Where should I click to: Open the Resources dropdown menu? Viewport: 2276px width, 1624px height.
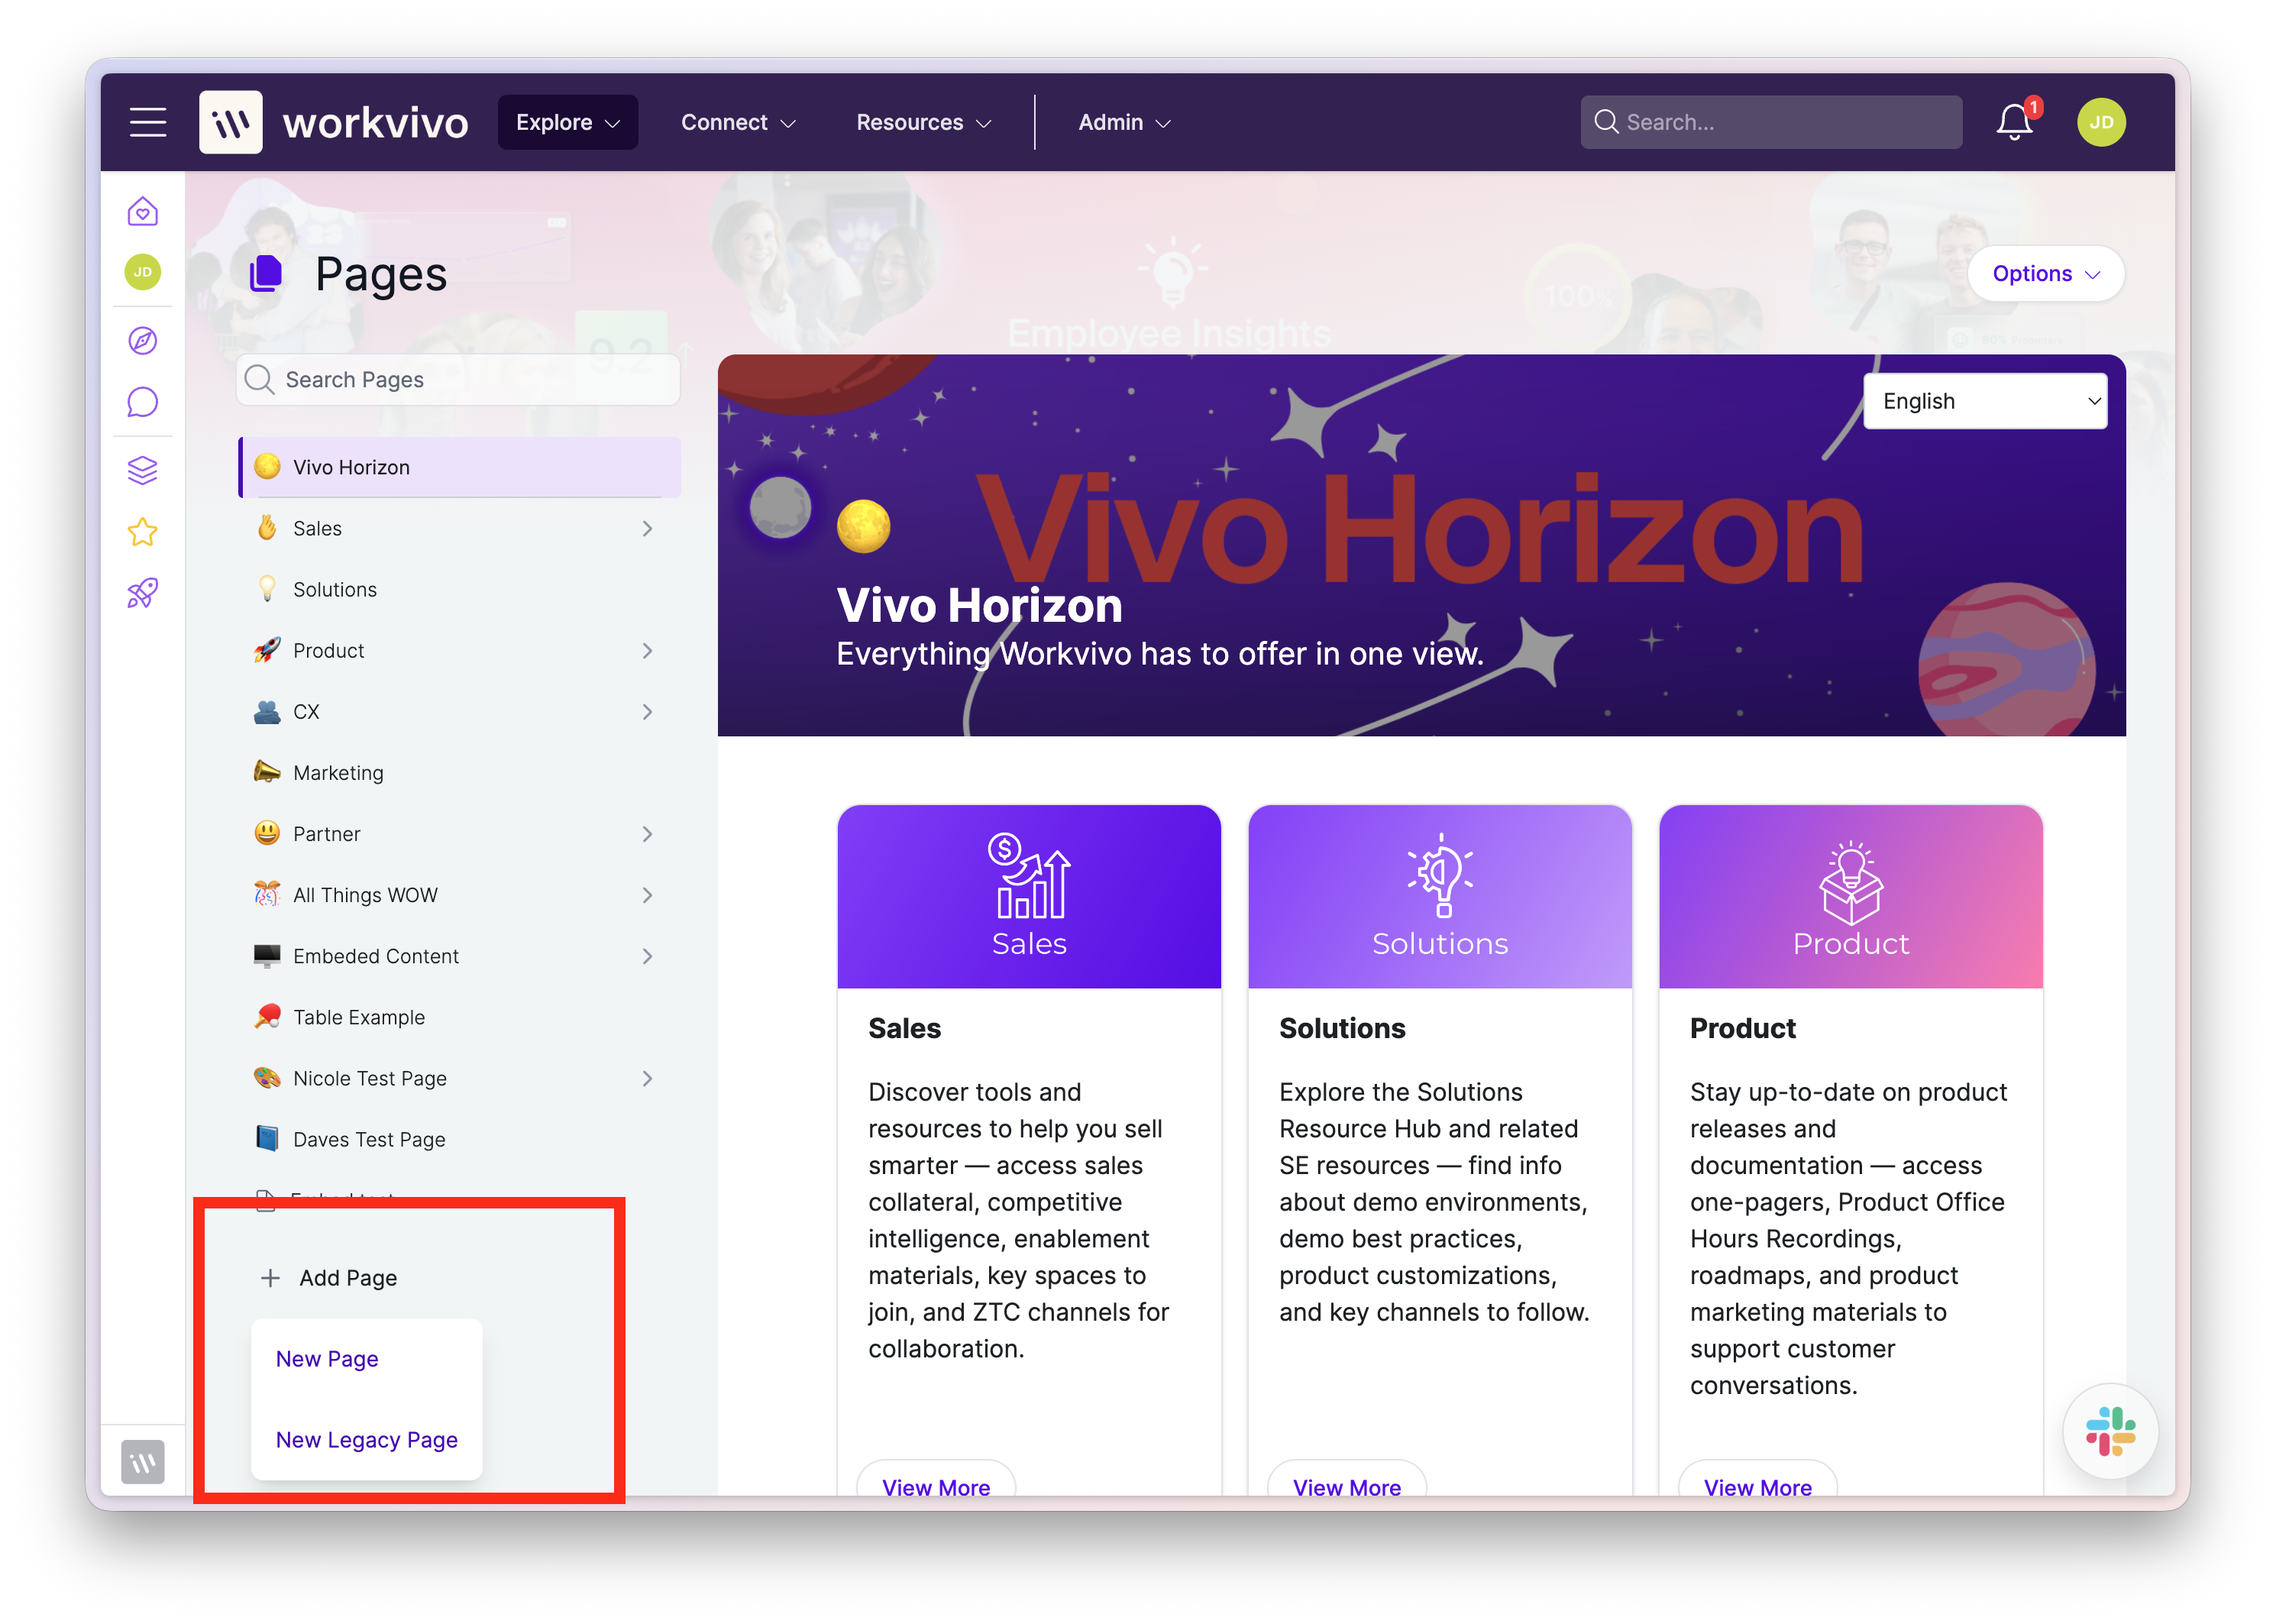pos(923,122)
